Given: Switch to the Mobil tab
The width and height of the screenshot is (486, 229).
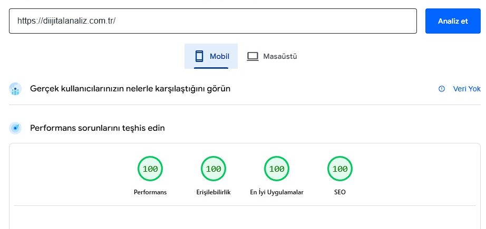Looking at the screenshot, I should tap(211, 56).
